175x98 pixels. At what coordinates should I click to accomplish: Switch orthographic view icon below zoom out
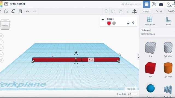1,60
